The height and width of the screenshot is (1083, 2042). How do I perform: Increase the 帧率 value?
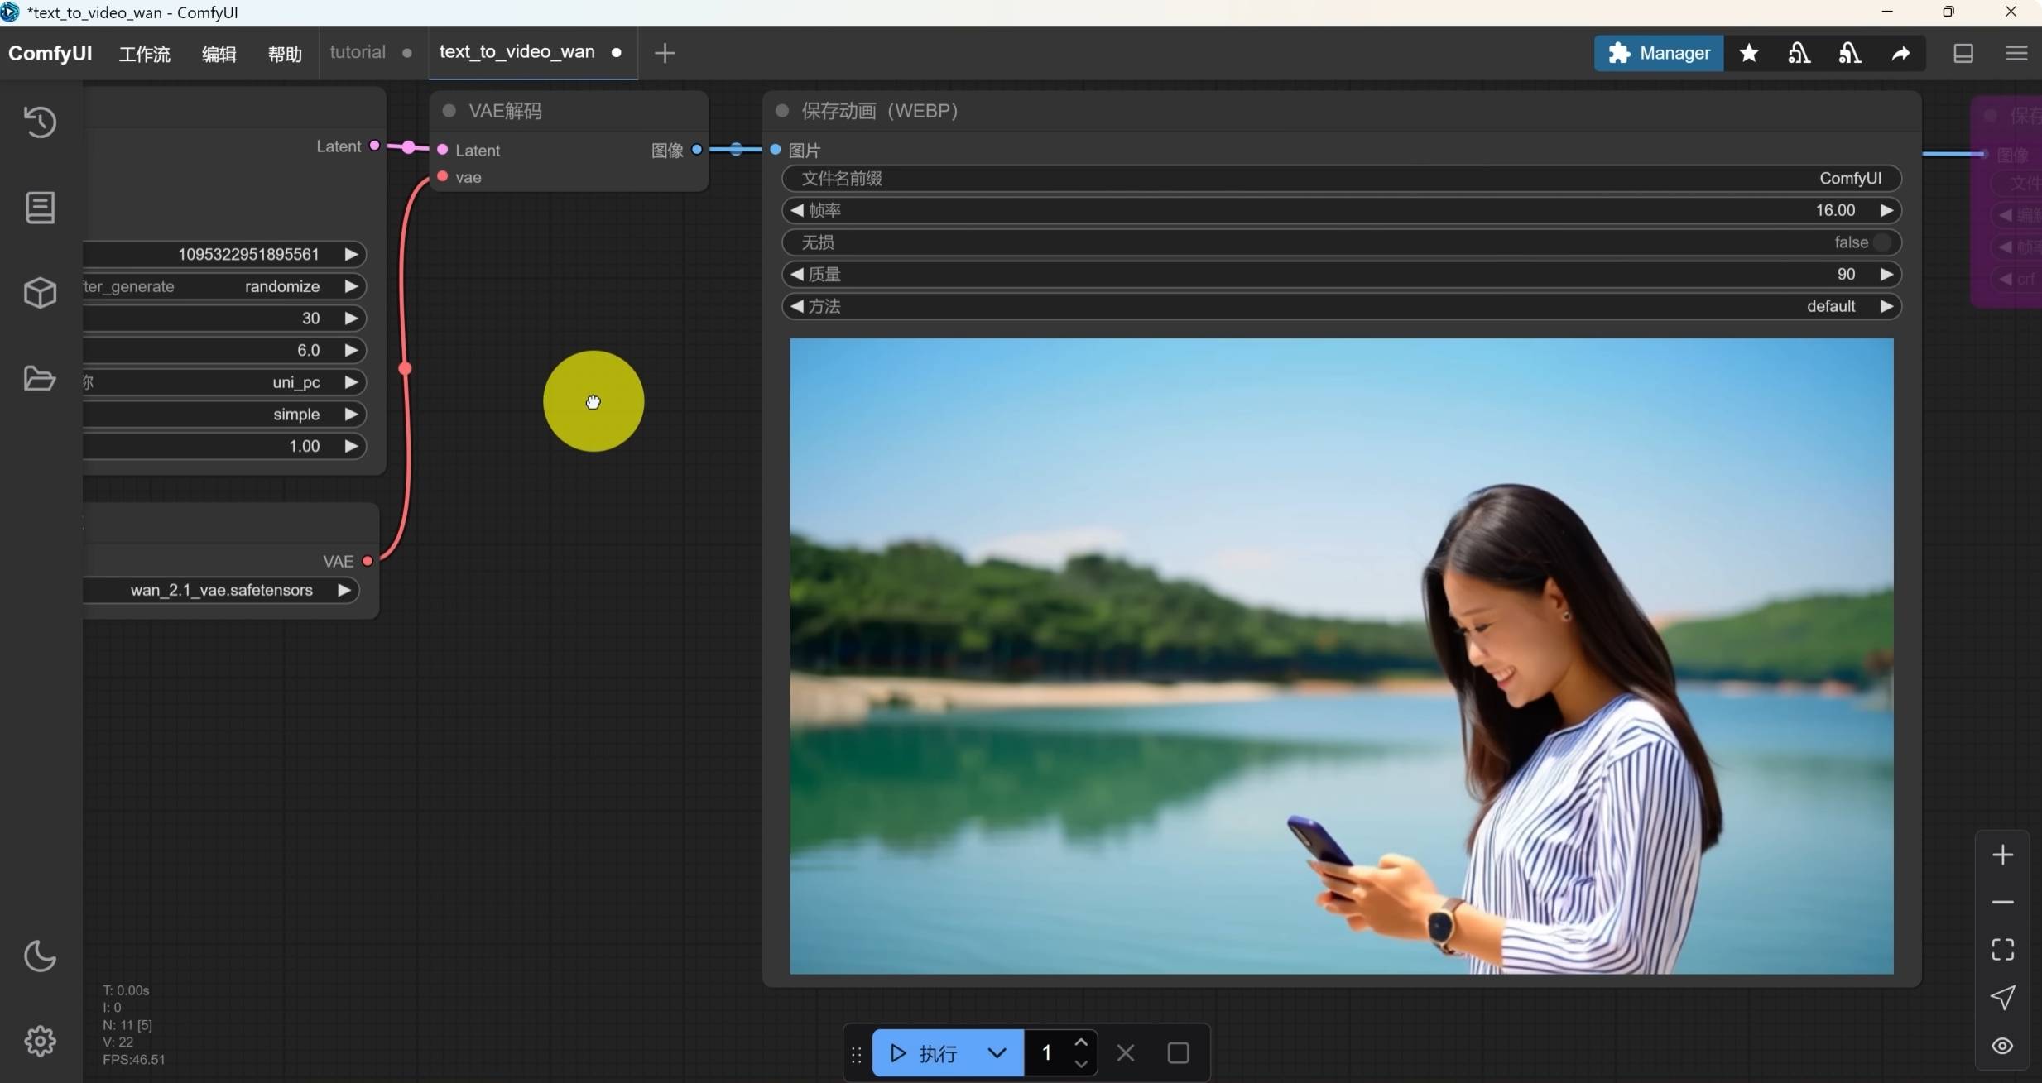1887,210
